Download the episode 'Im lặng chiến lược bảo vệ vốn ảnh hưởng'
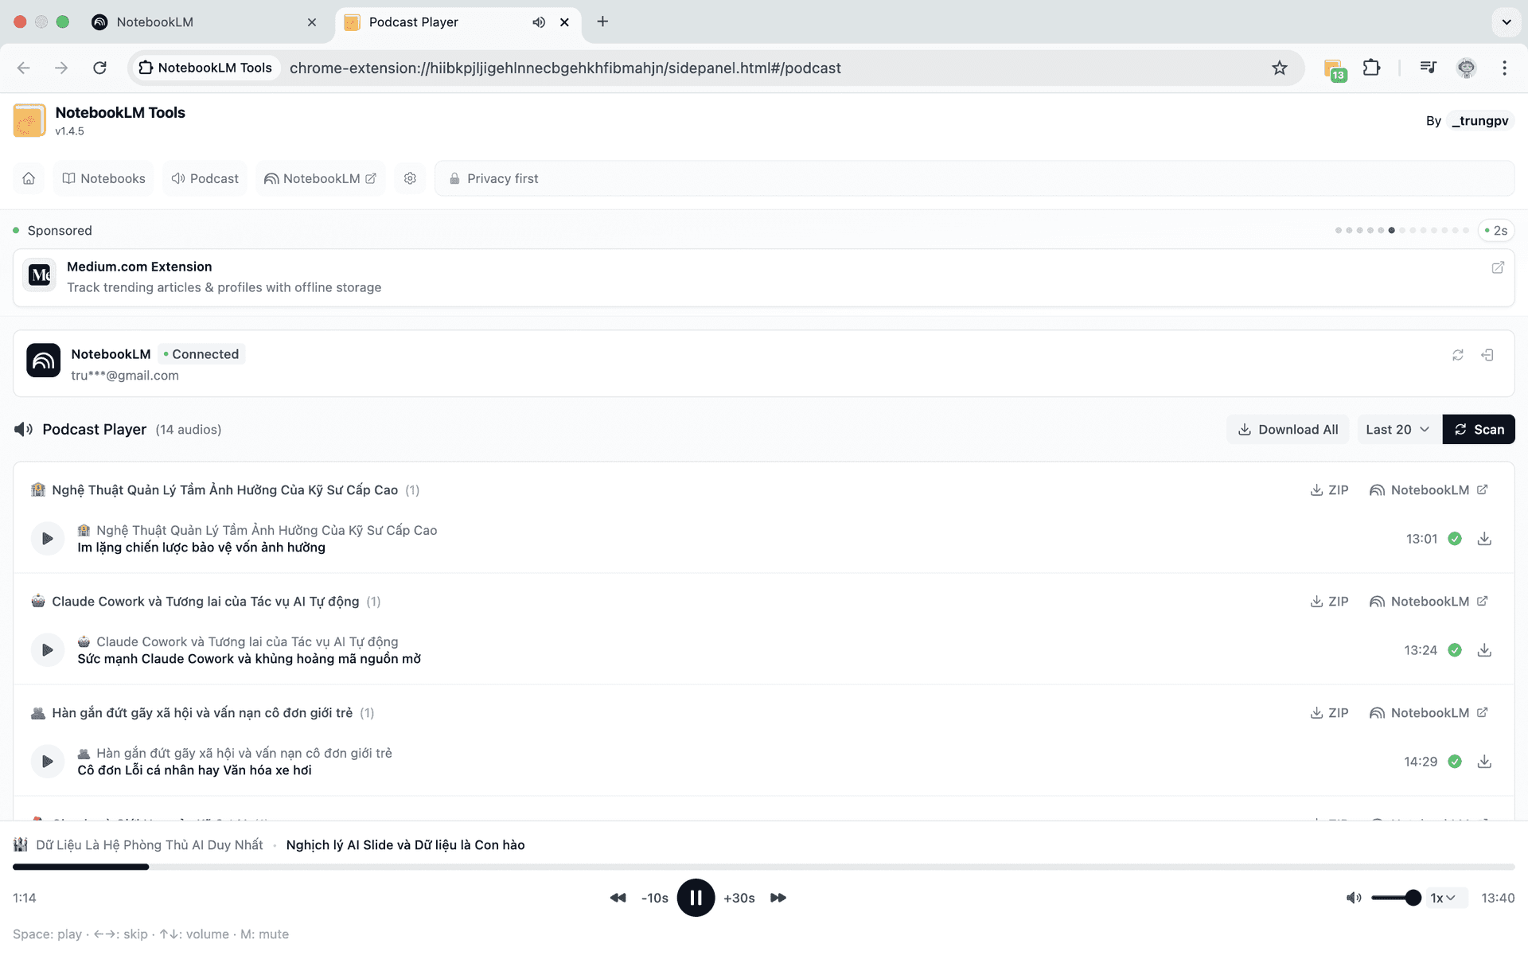Screen dimensions: 1528x955 tap(1484, 539)
